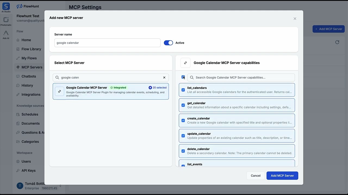The width and height of the screenshot is (348, 195).
Task: Open Photomatic app icon
Action: pos(6,20)
